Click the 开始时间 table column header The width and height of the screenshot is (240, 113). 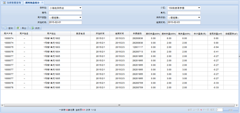100,34
